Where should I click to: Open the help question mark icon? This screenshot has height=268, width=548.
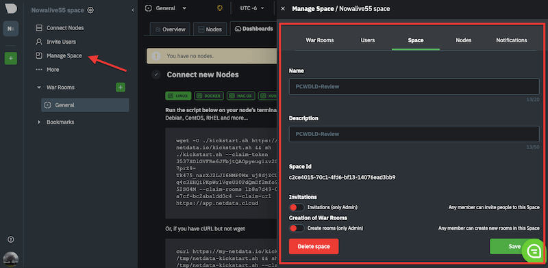(10, 239)
